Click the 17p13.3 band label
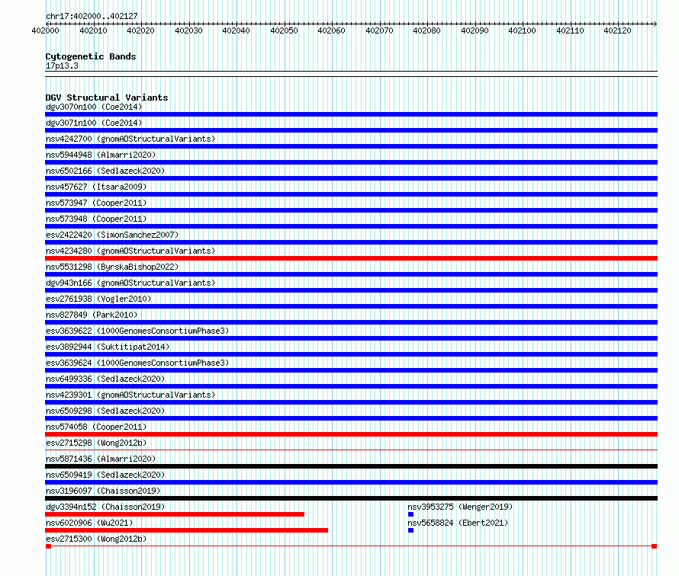 pyautogui.click(x=62, y=66)
